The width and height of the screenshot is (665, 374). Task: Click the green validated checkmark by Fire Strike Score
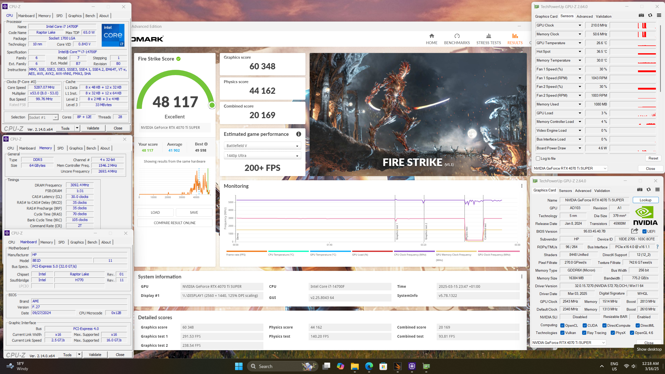[178, 59]
